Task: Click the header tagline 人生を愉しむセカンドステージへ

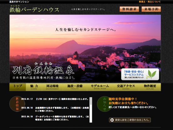Action: 88,9
